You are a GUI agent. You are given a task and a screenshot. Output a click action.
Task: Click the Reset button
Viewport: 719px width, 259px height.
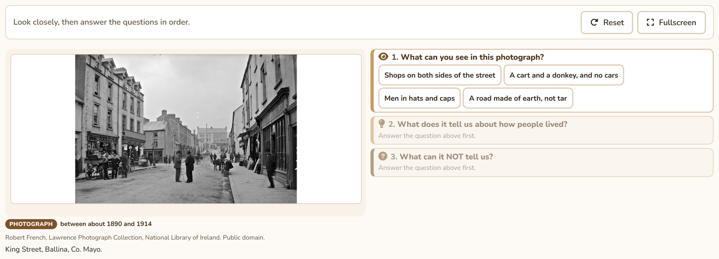(x=607, y=22)
